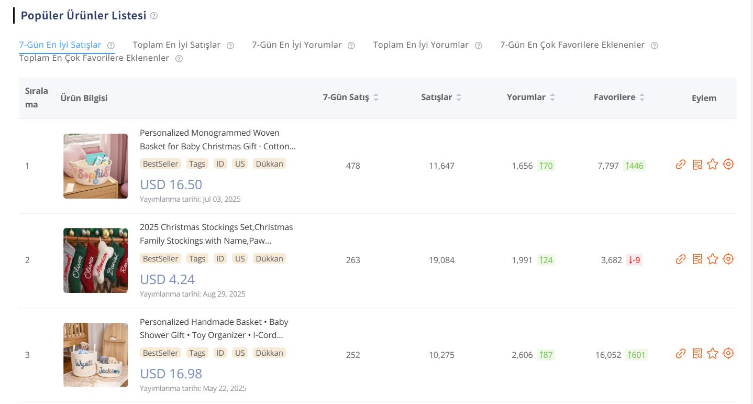
Task: Click the Dükkan tag on first product
Action: (269, 163)
